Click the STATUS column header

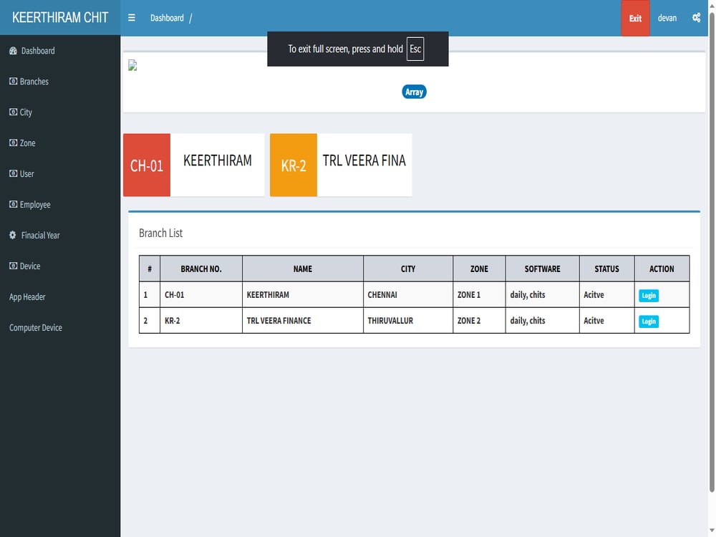point(606,268)
